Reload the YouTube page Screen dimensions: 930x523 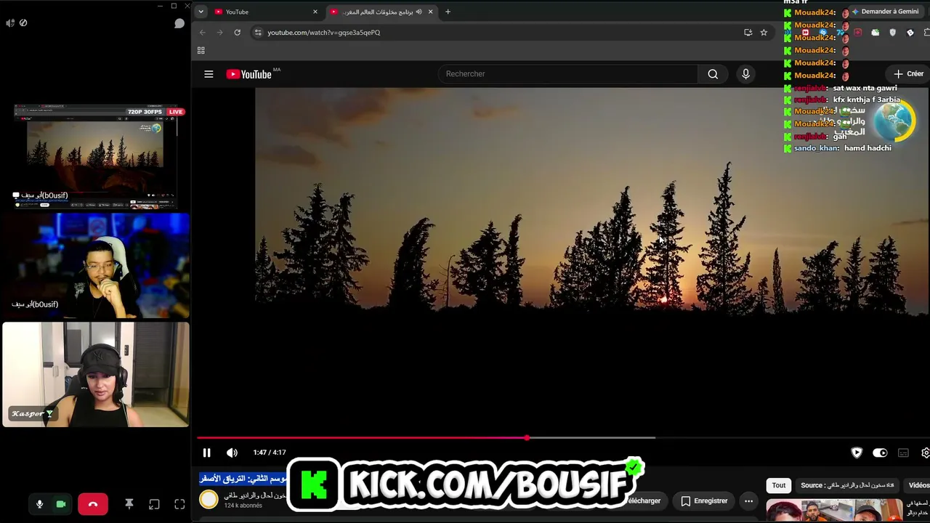pyautogui.click(x=237, y=33)
